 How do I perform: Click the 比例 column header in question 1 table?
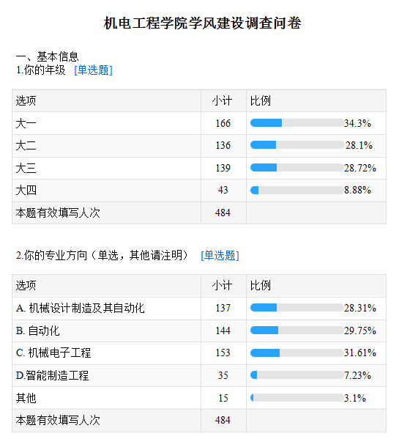point(261,101)
